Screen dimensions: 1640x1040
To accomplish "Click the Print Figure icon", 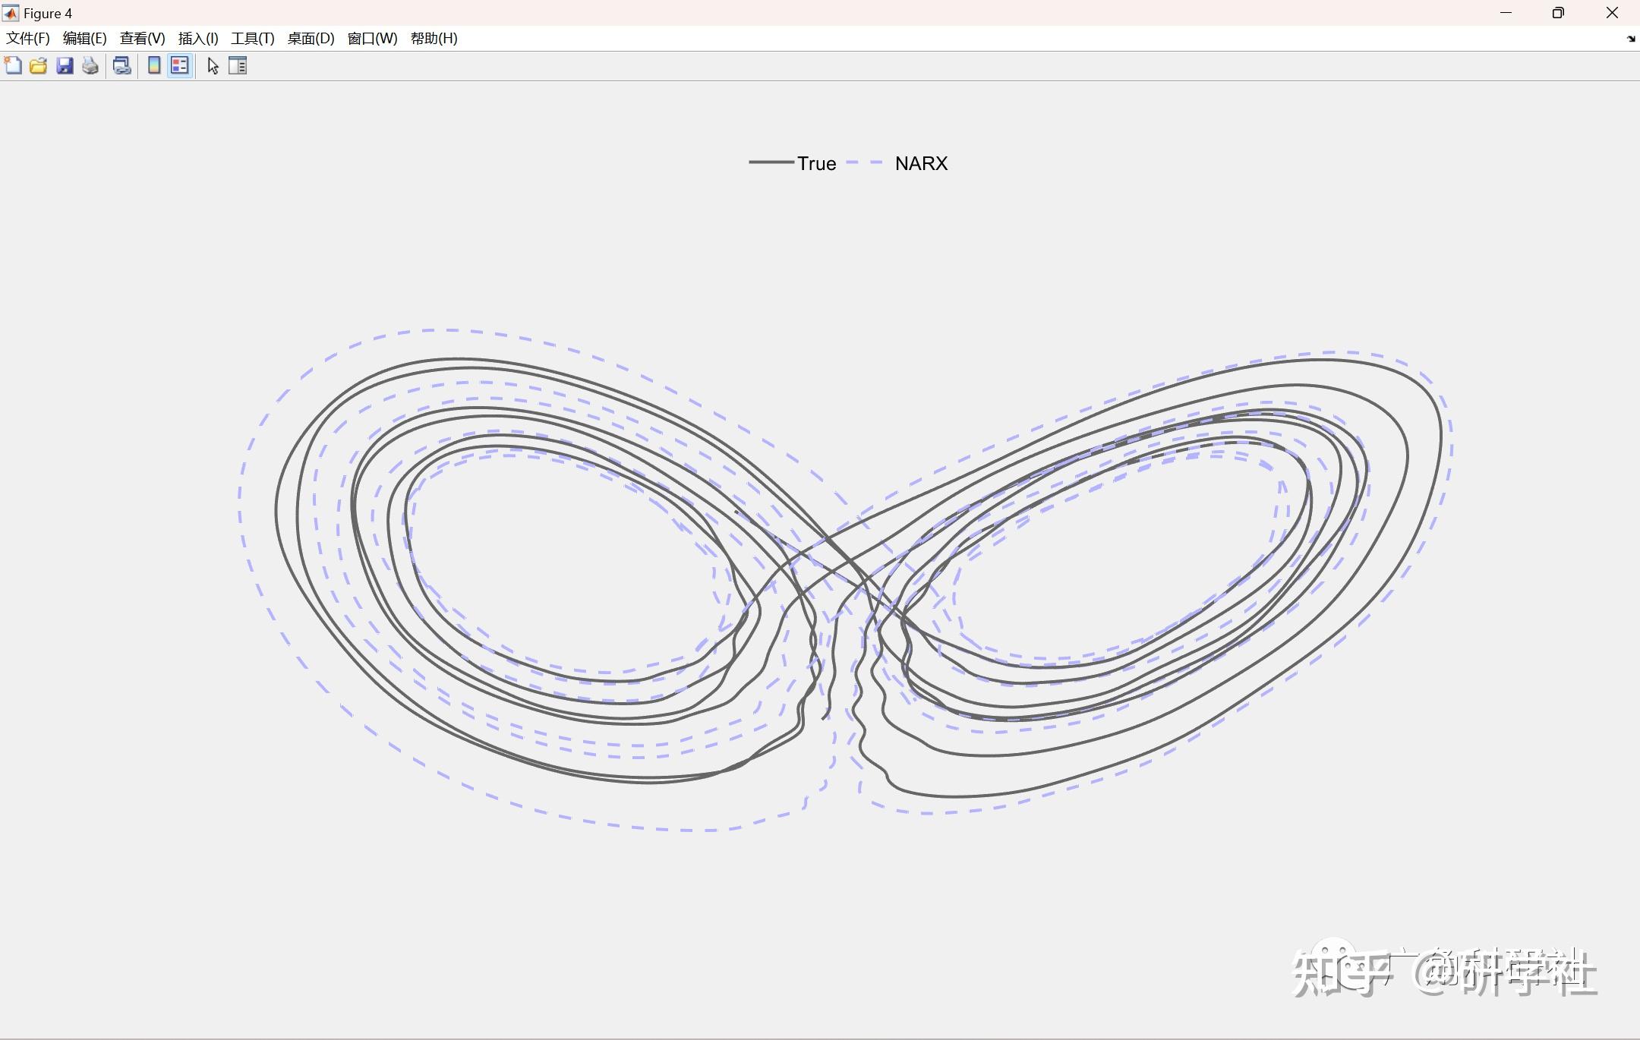I will (x=90, y=66).
